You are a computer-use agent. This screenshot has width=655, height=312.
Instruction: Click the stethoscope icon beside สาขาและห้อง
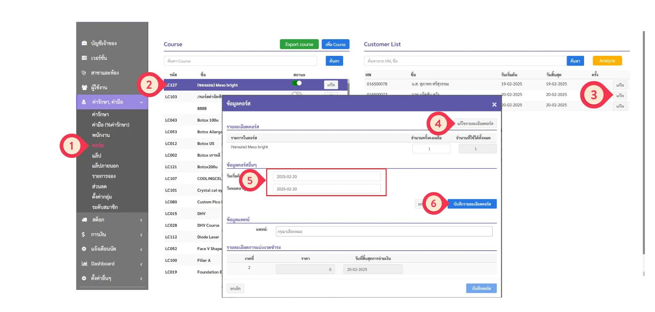point(84,73)
